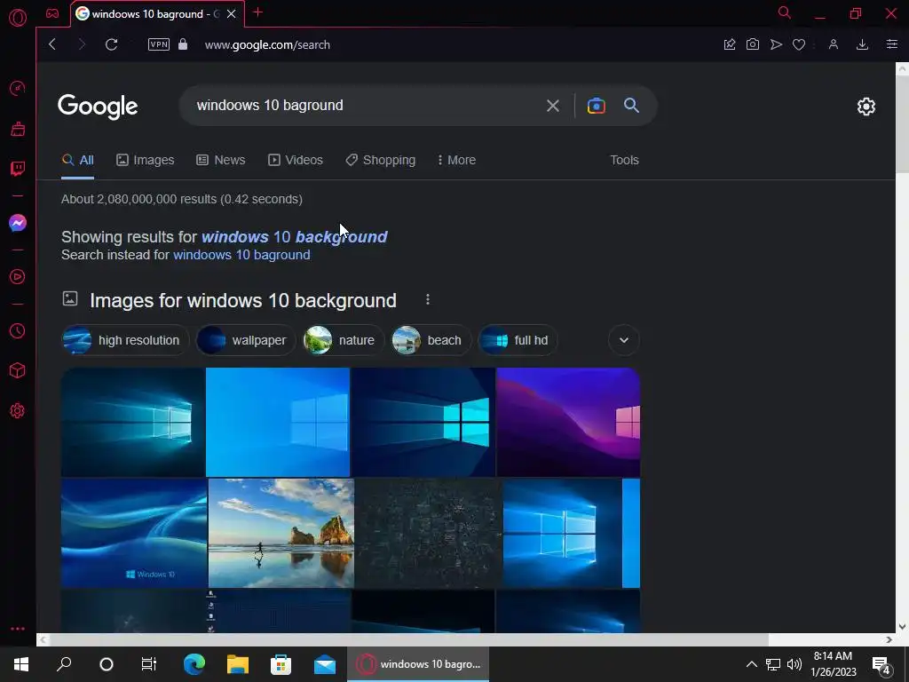
Task: Open the Player icon in sidebar
Action: coord(18,277)
